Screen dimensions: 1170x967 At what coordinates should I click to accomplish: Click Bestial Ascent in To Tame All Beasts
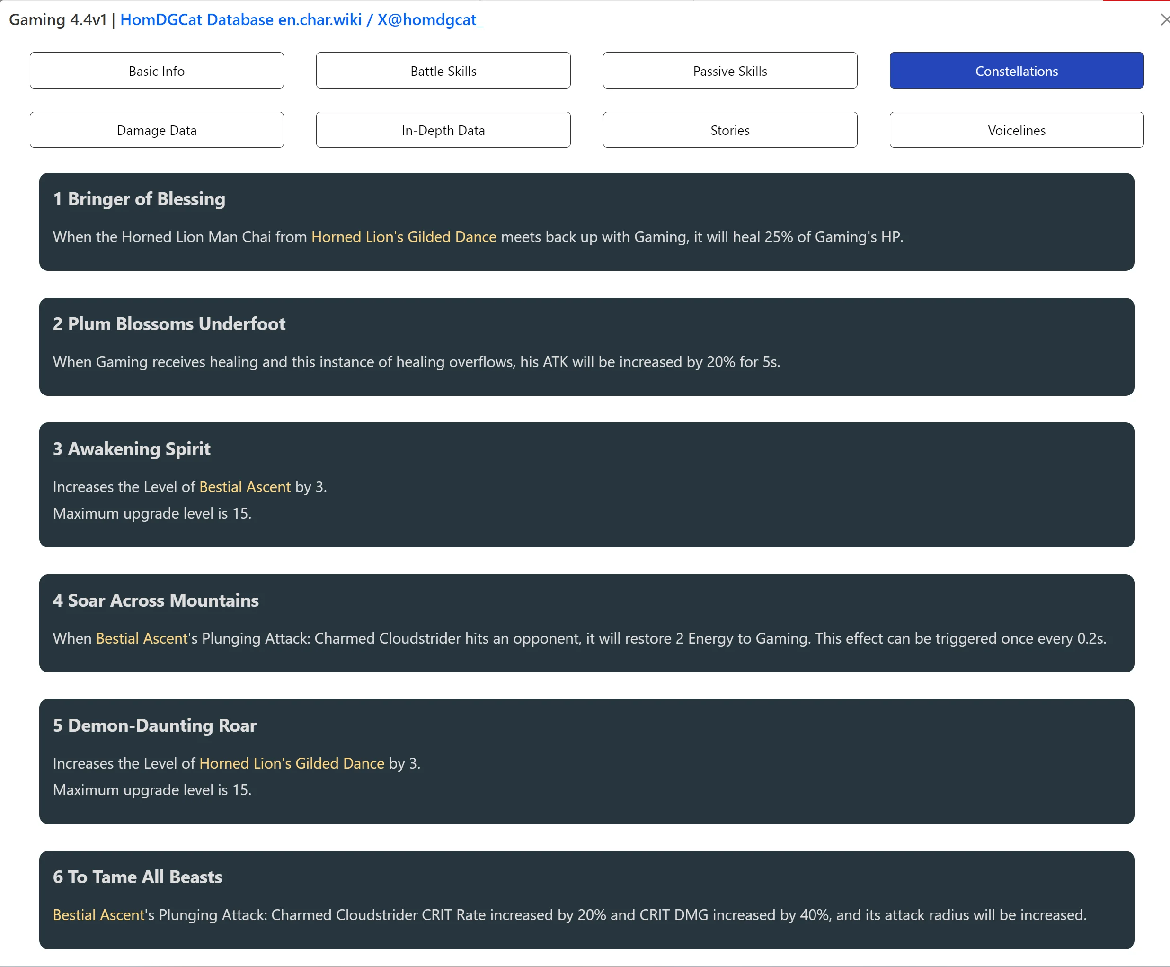[99, 914]
